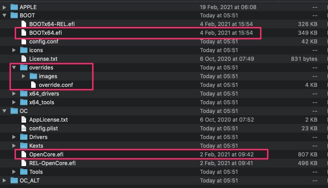Image resolution: width=328 pixels, height=188 pixels.
Task: Click the License.txt document icon
Action: [x=24, y=59]
